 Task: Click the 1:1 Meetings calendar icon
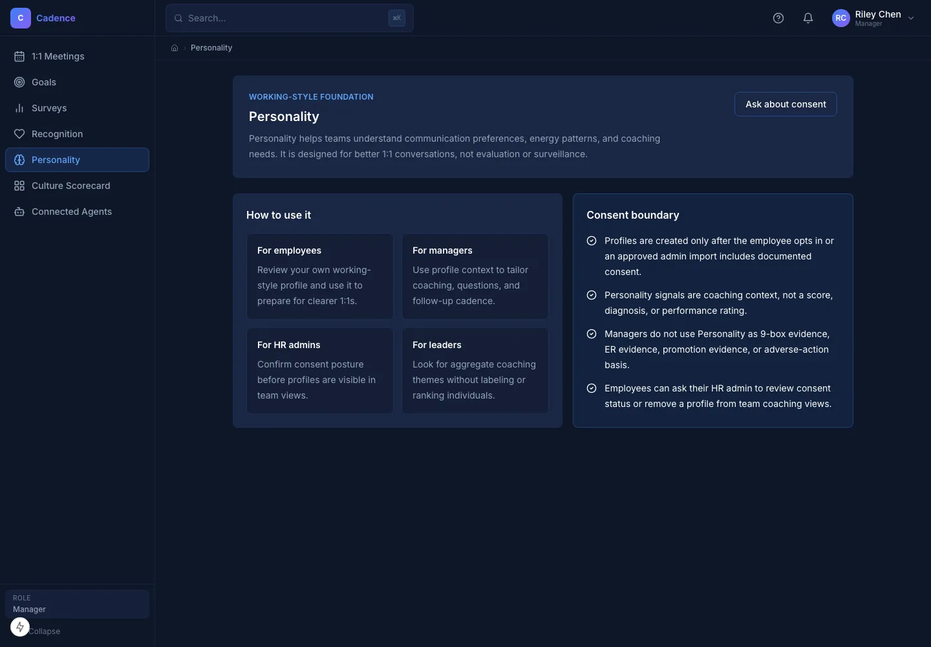click(x=19, y=56)
